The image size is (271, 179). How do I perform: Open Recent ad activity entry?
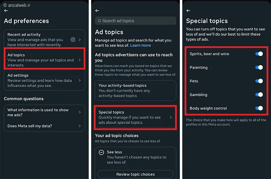click(37, 40)
